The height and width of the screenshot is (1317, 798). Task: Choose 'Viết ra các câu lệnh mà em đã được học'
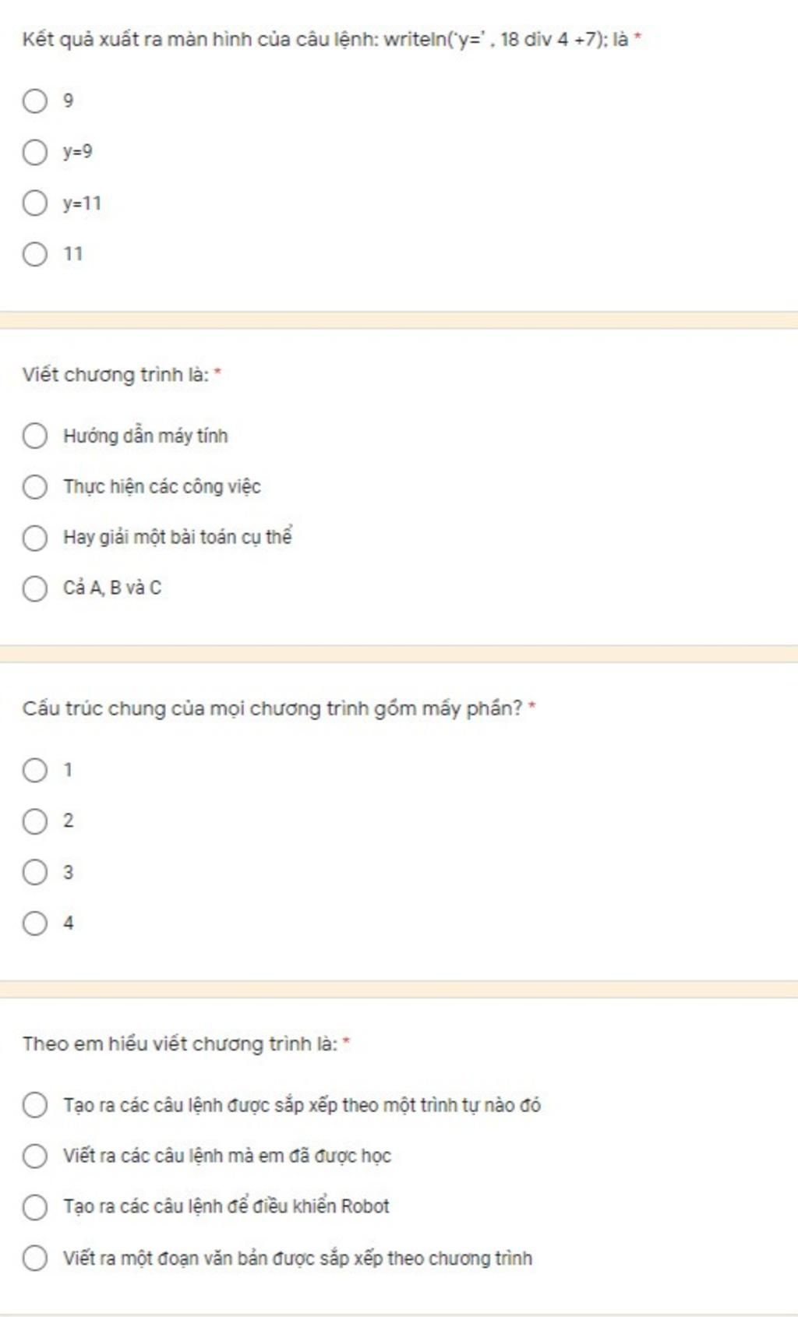pyautogui.click(x=34, y=1156)
